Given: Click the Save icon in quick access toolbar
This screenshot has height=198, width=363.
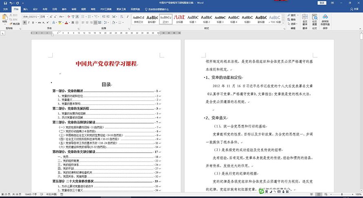Looking at the screenshot, I should pyautogui.click(x=5, y=3).
